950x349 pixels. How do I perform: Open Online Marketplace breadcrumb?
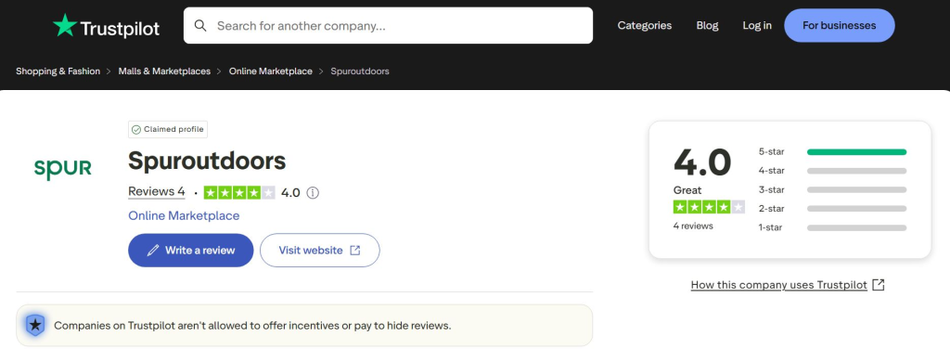pyautogui.click(x=271, y=71)
